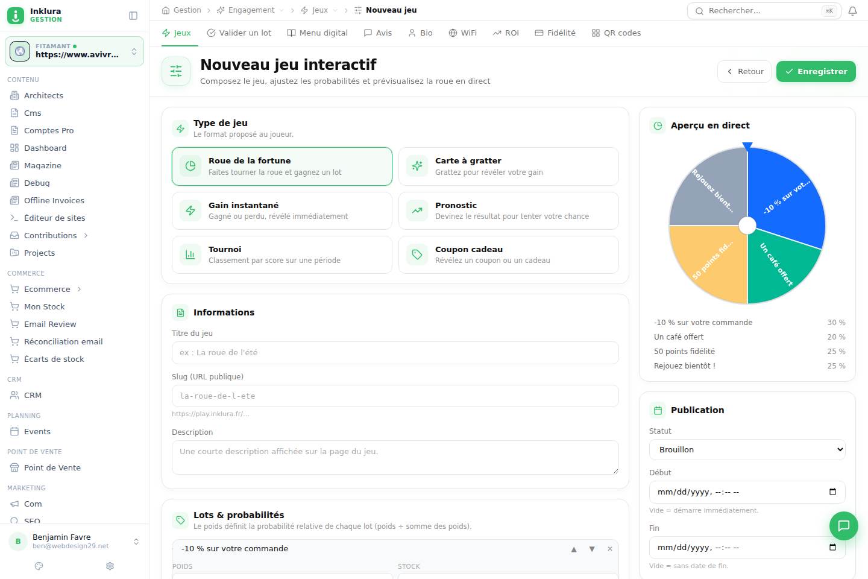This screenshot has height=579, width=868.
Task: Open WiFi tab
Action: click(463, 33)
